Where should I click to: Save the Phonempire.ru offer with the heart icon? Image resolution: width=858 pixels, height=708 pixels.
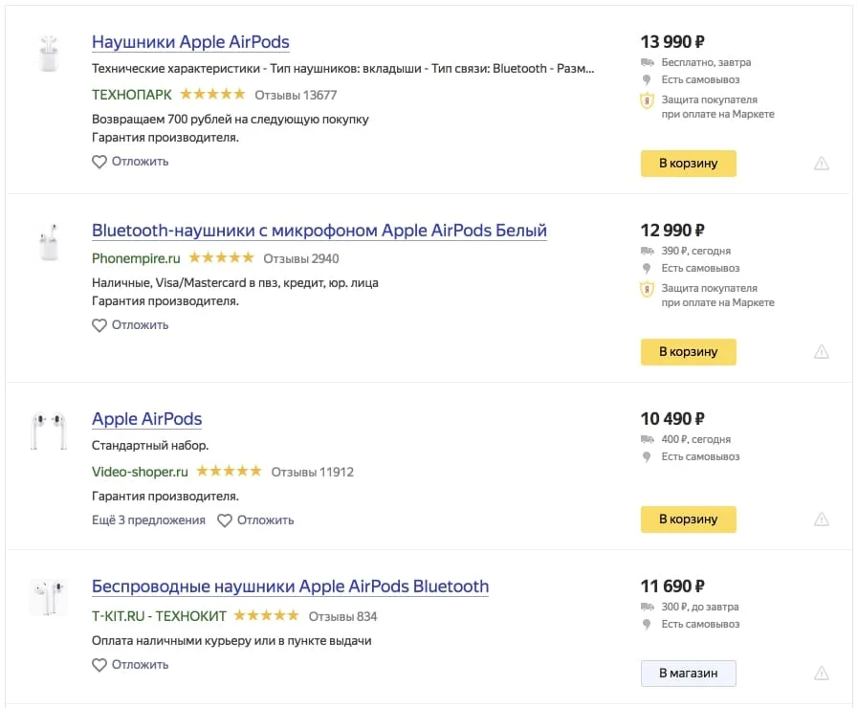(x=99, y=325)
